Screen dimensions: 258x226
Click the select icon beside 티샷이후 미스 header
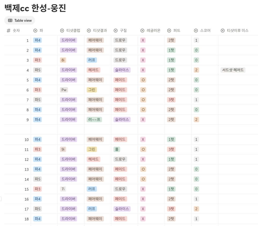223,31
